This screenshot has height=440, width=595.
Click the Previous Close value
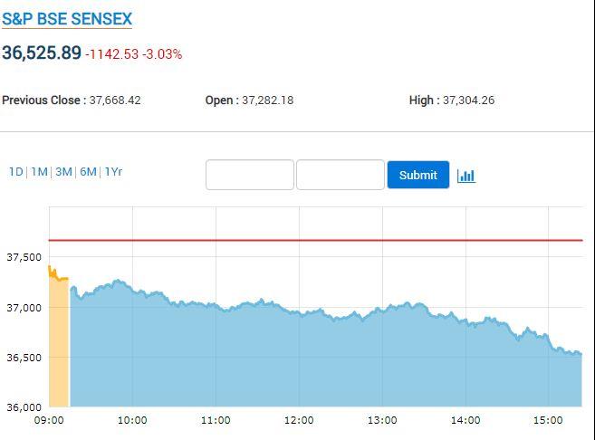pyautogui.click(x=115, y=100)
